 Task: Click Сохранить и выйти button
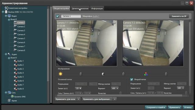156,107
